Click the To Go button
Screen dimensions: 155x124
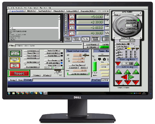tap(86, 39)
